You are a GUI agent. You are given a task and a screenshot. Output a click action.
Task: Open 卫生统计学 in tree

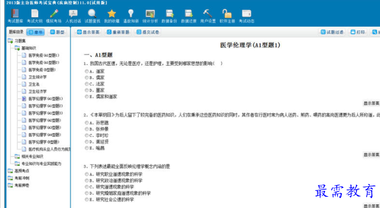coord(34,77)
